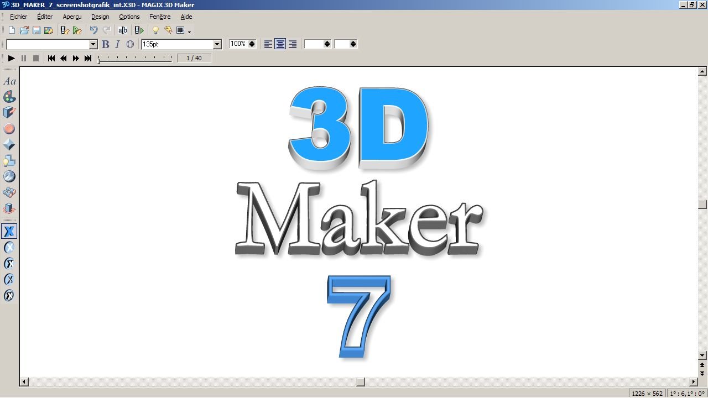
Task: Open the Aide menu
Action: coord(186,17)
